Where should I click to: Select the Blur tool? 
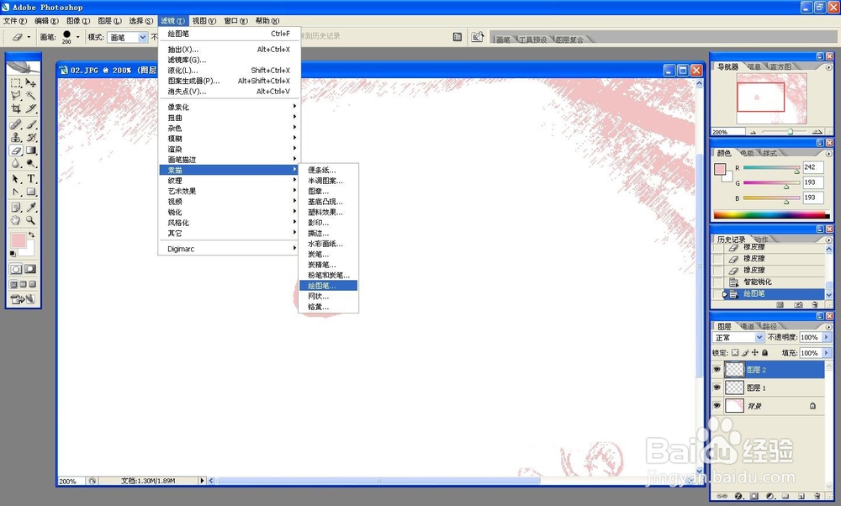16,164
